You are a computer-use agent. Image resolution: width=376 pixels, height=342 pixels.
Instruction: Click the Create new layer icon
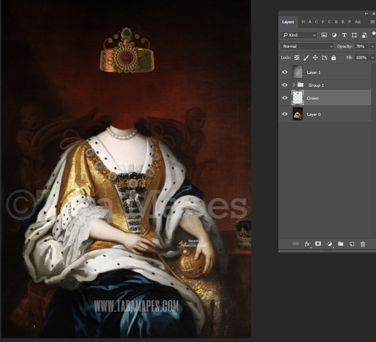pos(352,244)
